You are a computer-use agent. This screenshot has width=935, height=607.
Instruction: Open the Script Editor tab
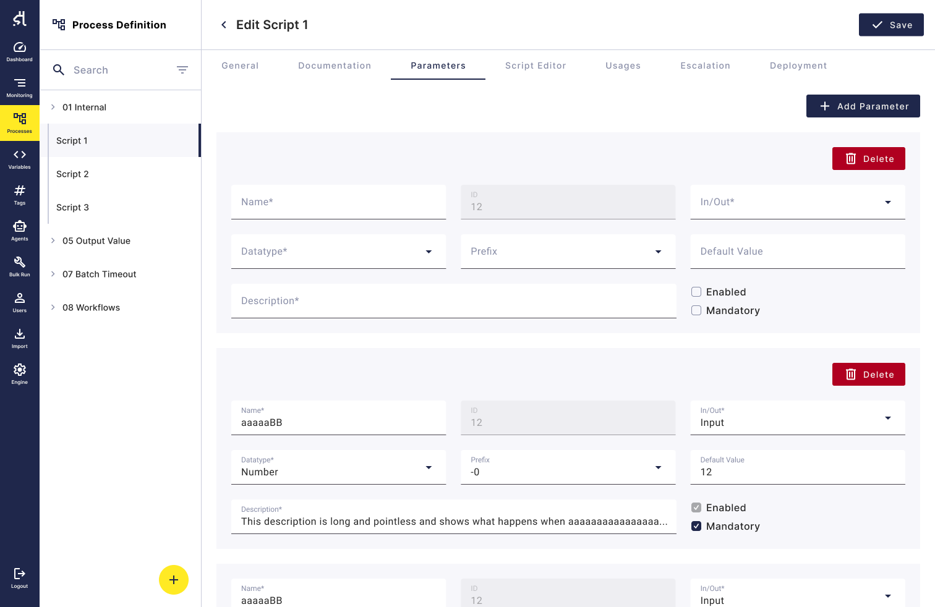click(x=536, y=66)
